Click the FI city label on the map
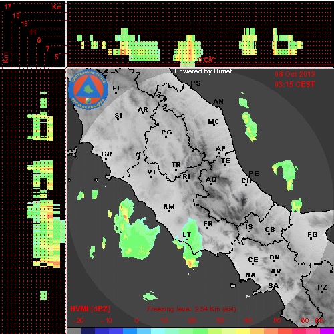334x334 pixels. coord(116,88)
